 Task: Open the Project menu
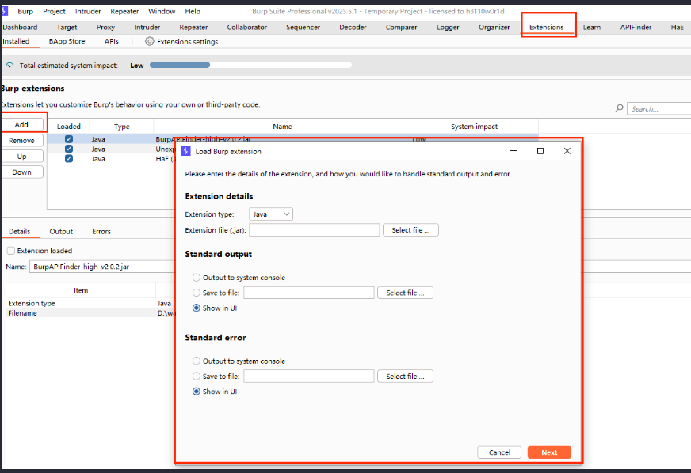[54, 11]
